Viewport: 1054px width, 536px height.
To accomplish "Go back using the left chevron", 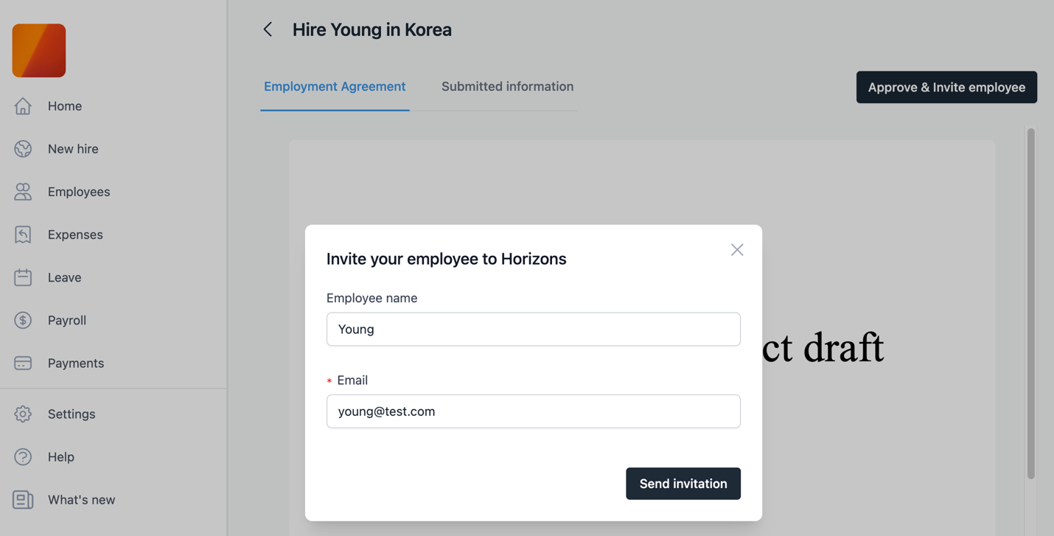I will pos(268,29).
